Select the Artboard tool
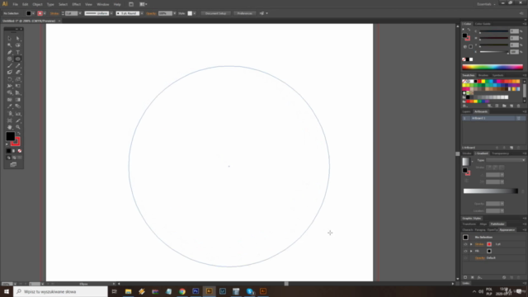The width and height of the screenshot is (528, 297). pos(9,120)
